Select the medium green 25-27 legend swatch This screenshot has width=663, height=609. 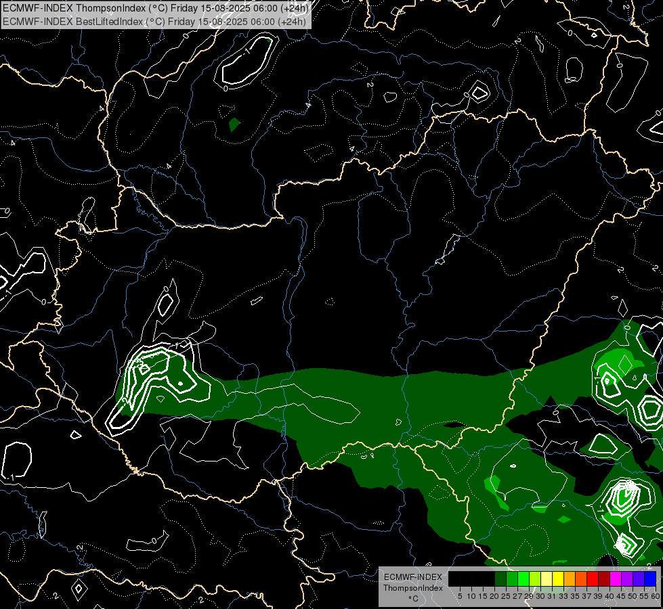point(512,579)
